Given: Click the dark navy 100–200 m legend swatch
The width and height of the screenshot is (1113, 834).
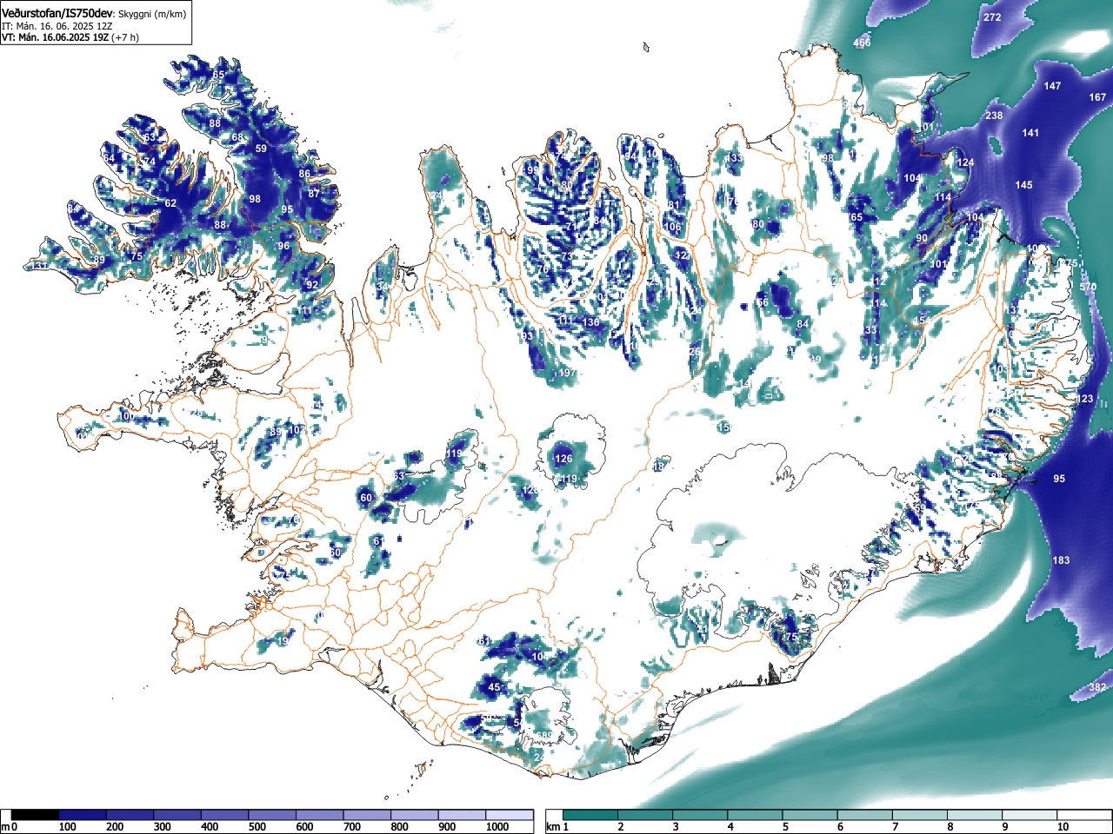Looking at the screenshot, I should [x=83, y=815].
